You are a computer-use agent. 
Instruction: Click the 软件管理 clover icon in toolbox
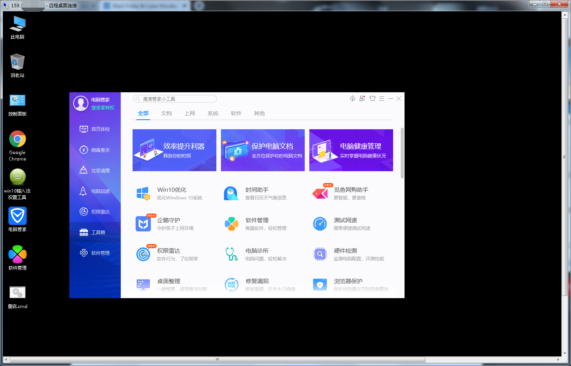coord(231,224)
